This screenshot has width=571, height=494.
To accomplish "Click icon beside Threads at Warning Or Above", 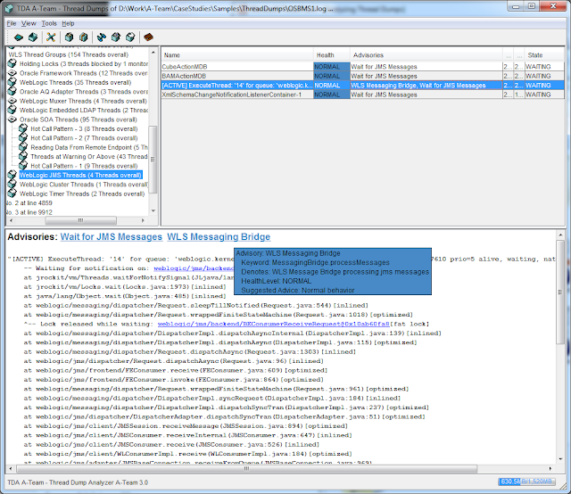I will (x=23, y=157).
